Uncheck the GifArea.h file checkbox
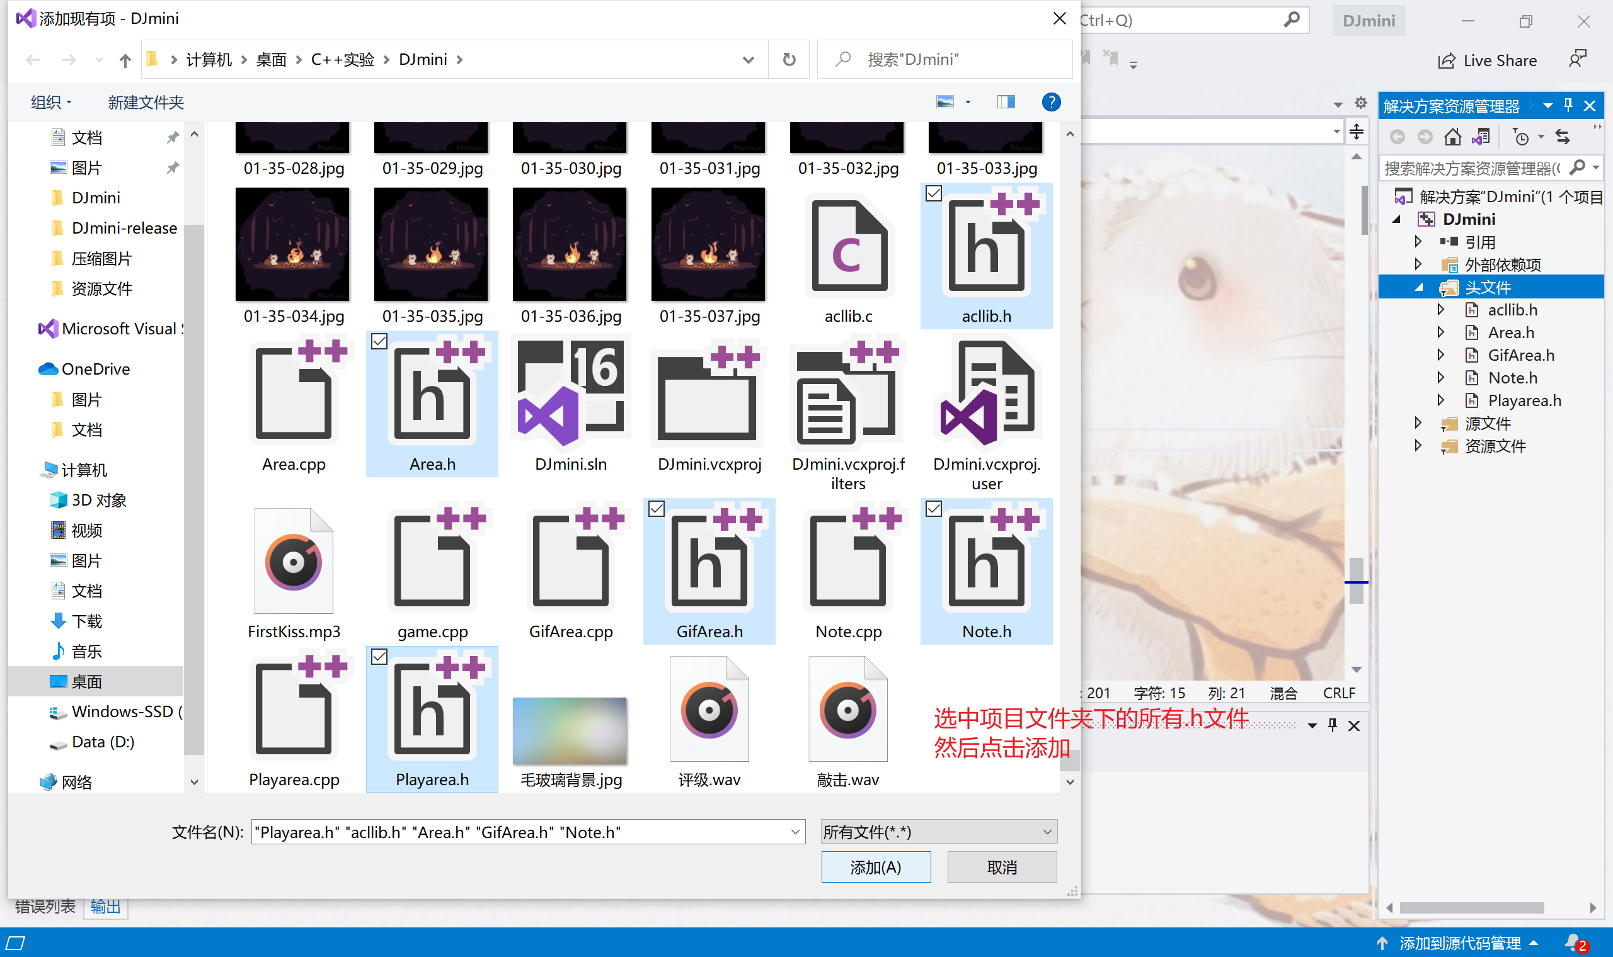Image resolution: width=1613 pixels, height=957 pixels. point(656,509)
